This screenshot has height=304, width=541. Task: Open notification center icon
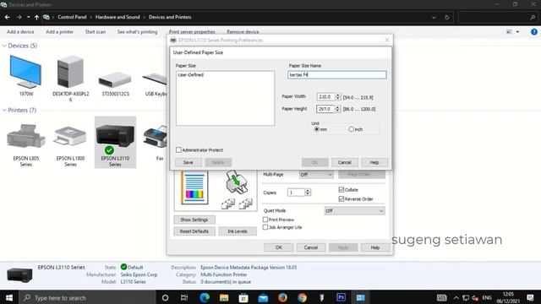pyautogui.click(x=530, y=297)
